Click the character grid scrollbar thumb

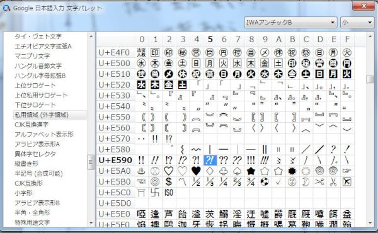[x=370, y=79]
